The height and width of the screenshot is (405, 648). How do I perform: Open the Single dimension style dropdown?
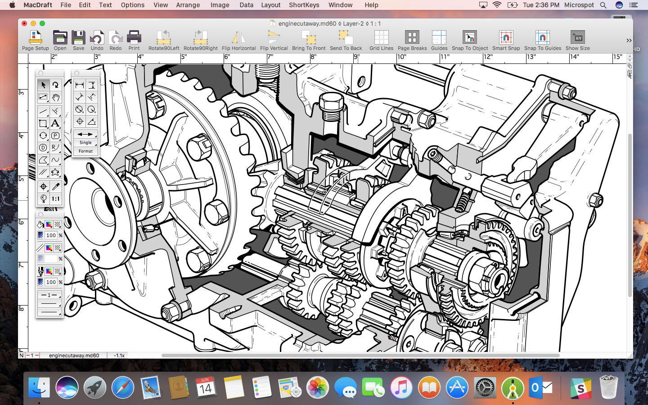tap(85, 143)
